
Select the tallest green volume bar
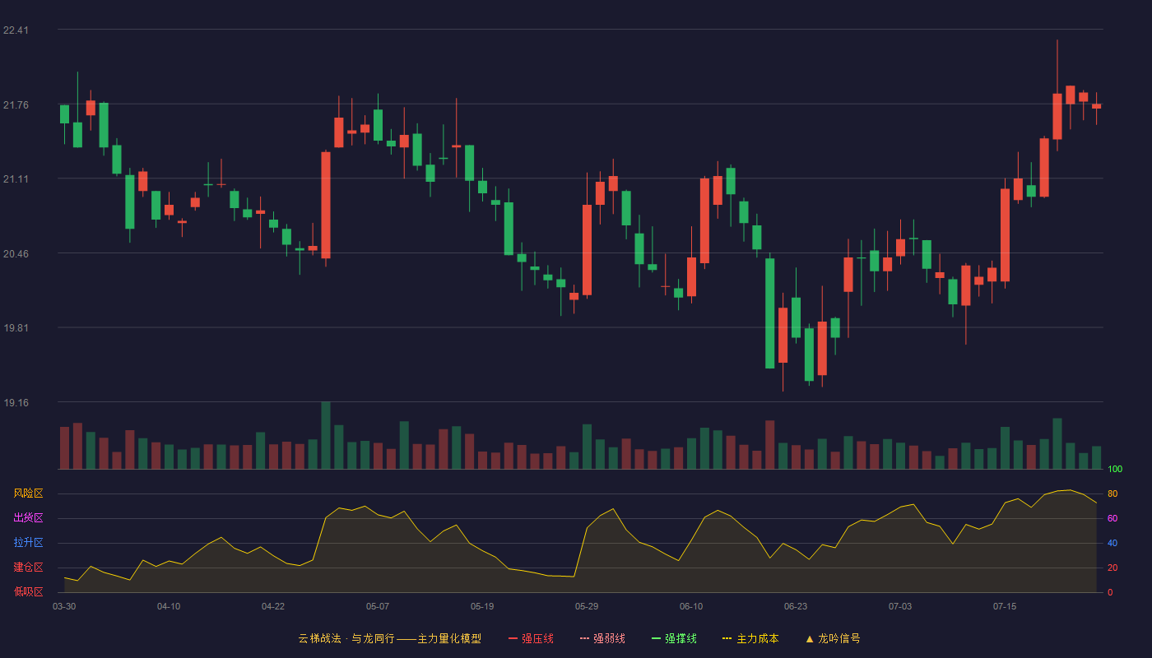pos(326,435)
